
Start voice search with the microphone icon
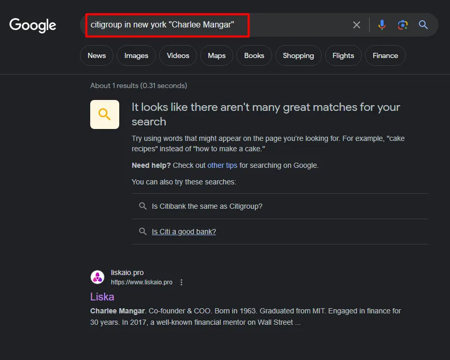pos(382,25)
